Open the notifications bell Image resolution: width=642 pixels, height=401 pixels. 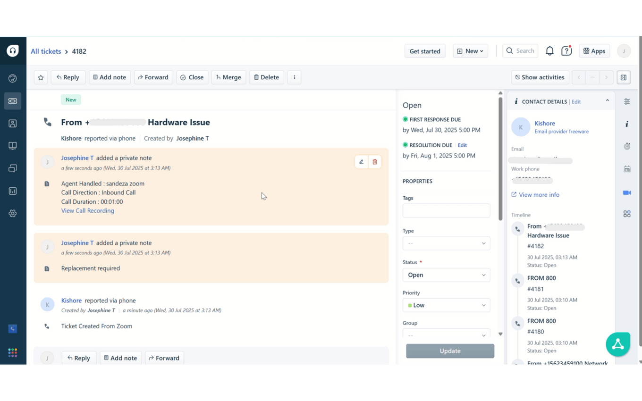pos(549,51)
